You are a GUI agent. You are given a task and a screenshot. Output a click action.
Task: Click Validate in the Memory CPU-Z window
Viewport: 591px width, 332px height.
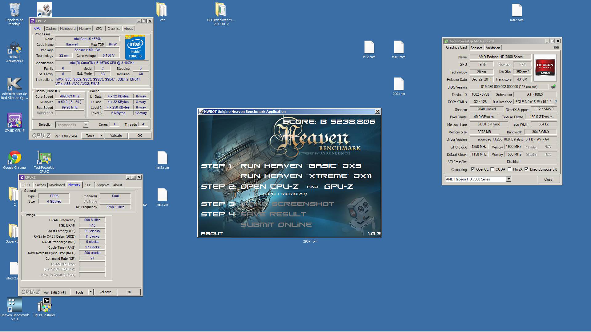point(105,292)
